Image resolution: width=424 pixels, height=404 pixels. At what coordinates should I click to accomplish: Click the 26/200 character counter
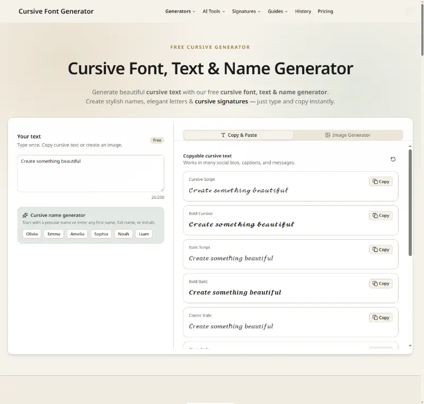[157, 197]
